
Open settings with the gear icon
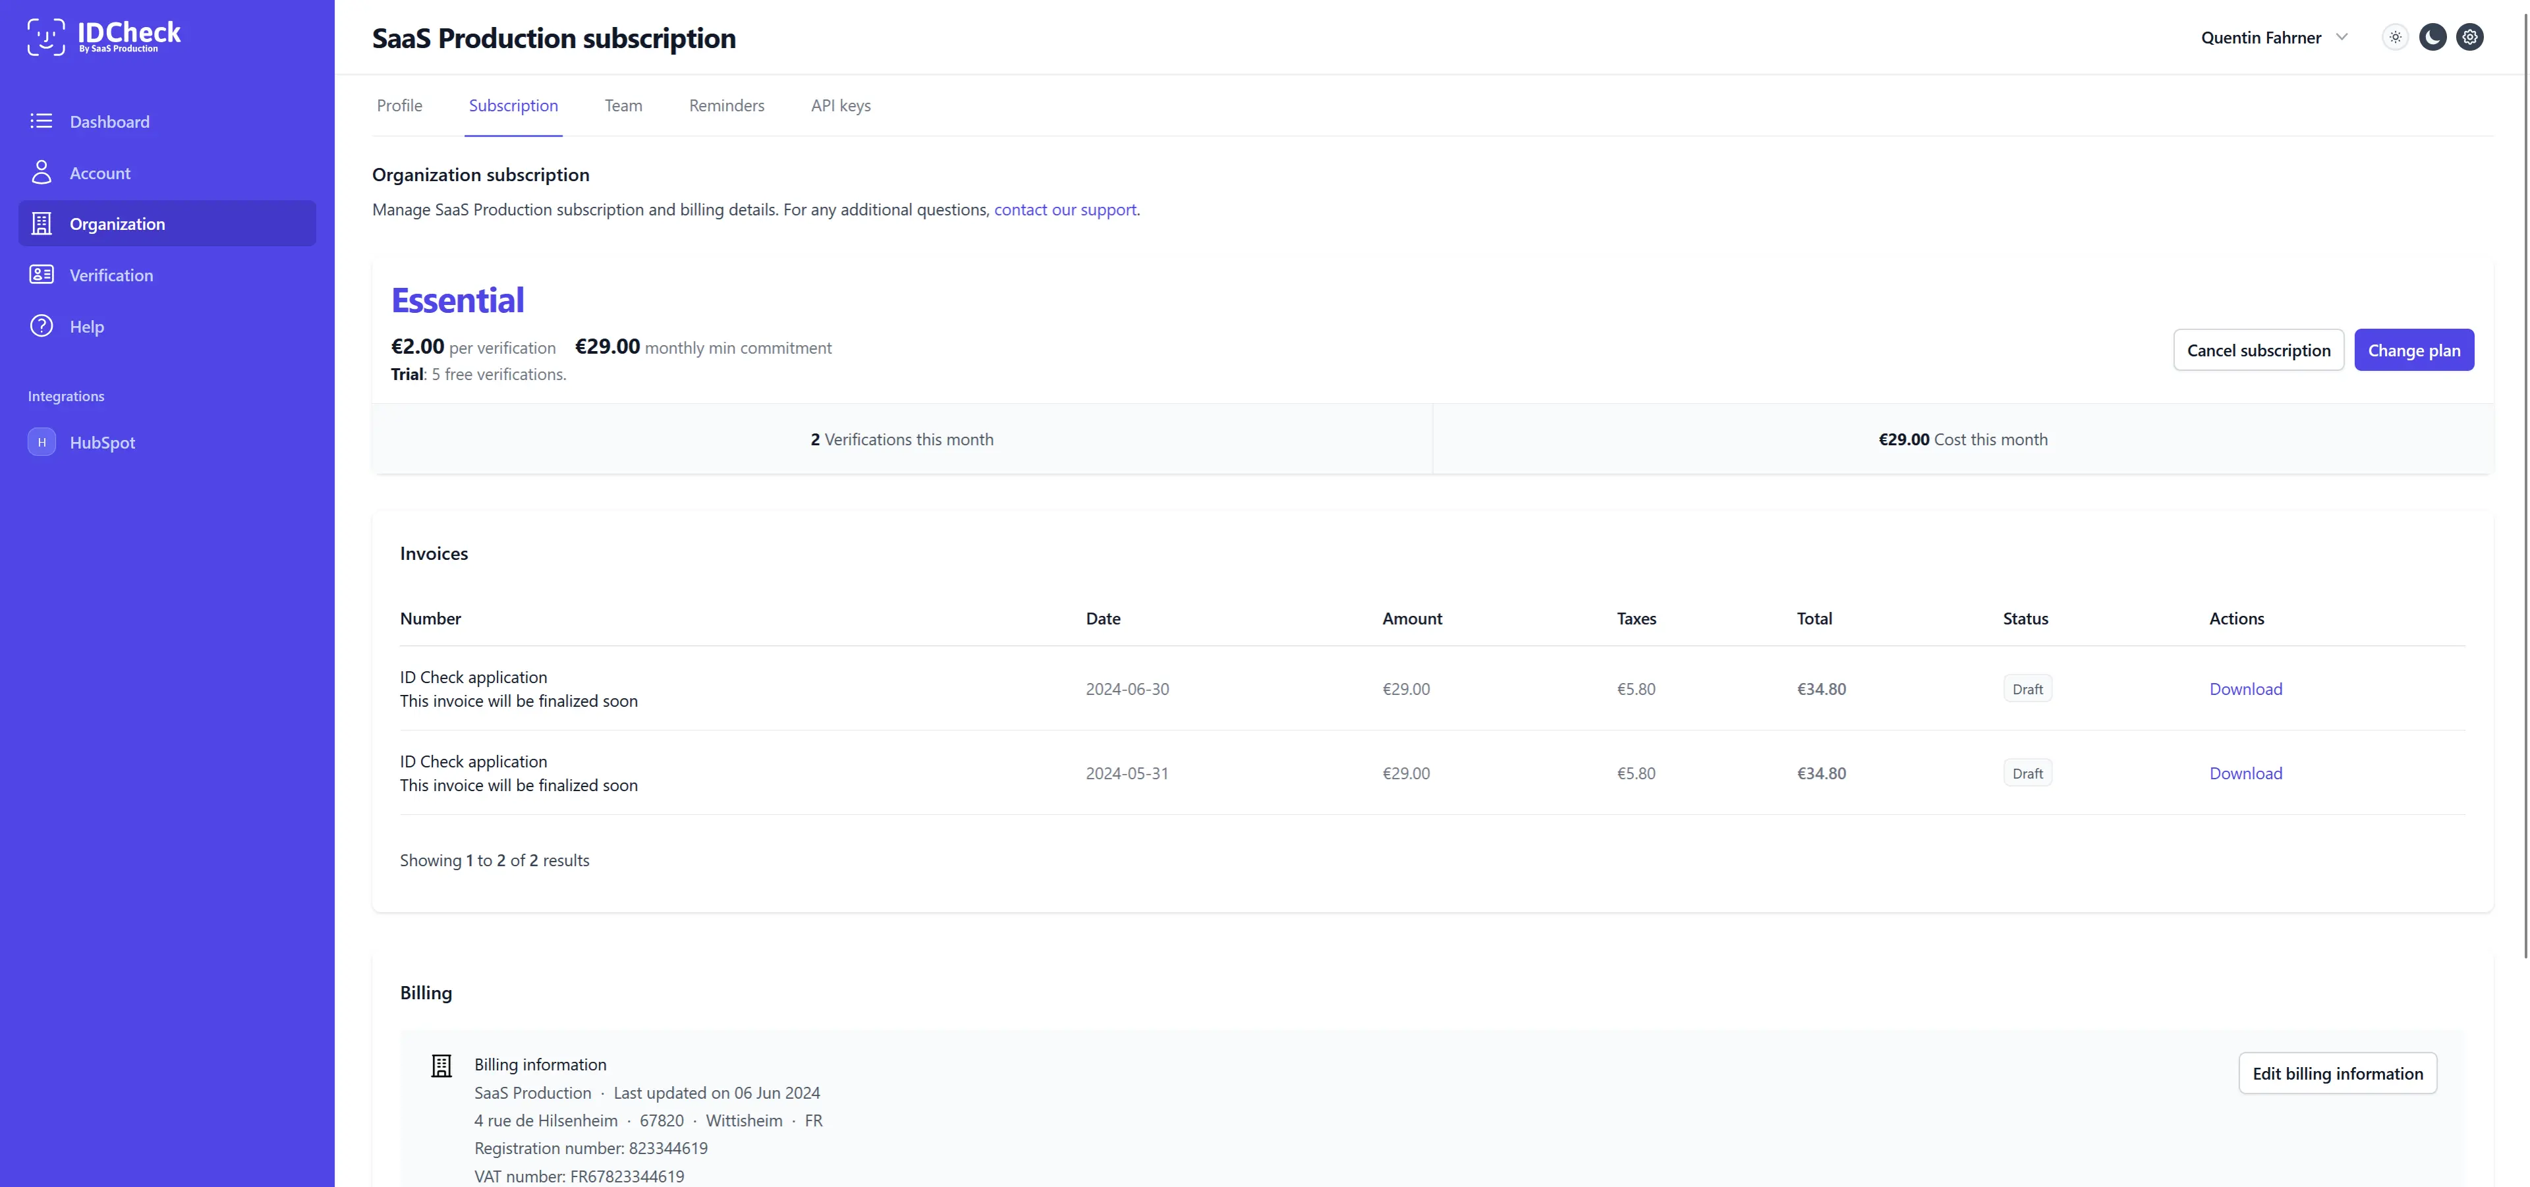coord(2469,38)
